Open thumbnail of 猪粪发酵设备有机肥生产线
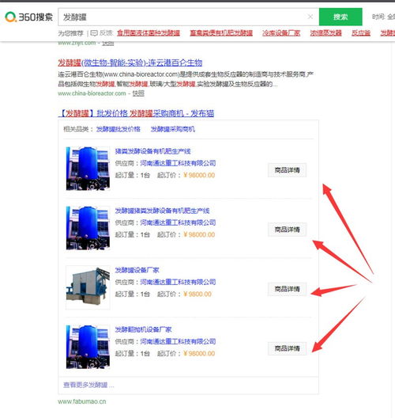The image size is (395, 418). (x=88, y=169)
